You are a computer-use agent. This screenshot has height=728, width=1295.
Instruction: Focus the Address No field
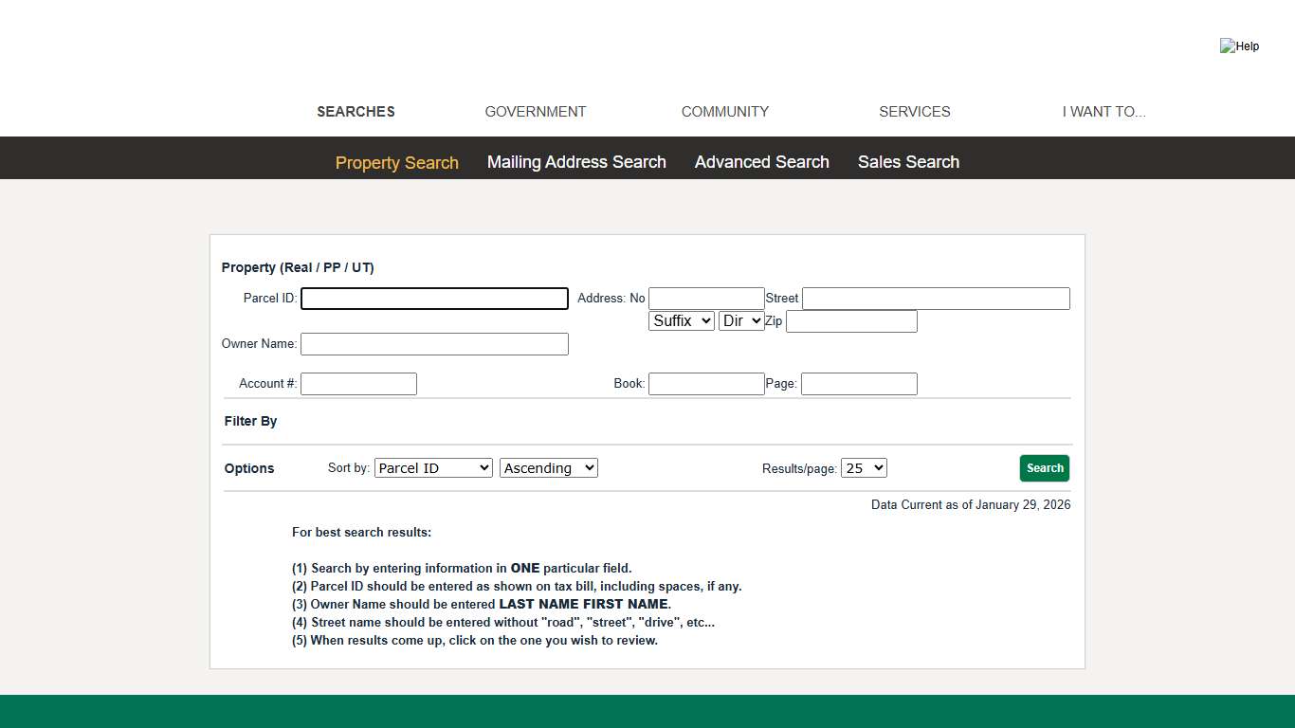point(706,299)
